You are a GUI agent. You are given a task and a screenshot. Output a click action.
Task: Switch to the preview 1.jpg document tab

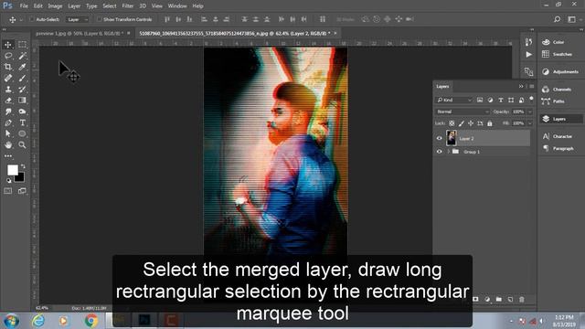tap(80, 33)
